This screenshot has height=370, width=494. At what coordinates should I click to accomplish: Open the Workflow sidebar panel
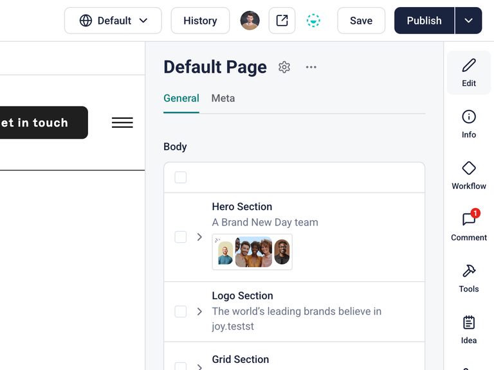(469, 175)
